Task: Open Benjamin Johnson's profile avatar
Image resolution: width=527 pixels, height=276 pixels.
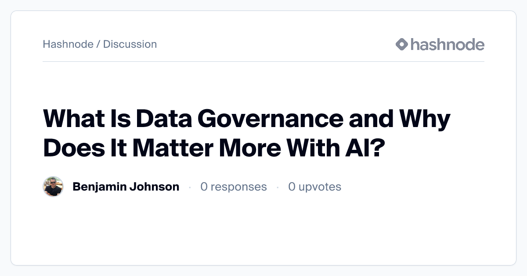Action: click(x=53, y=187)
